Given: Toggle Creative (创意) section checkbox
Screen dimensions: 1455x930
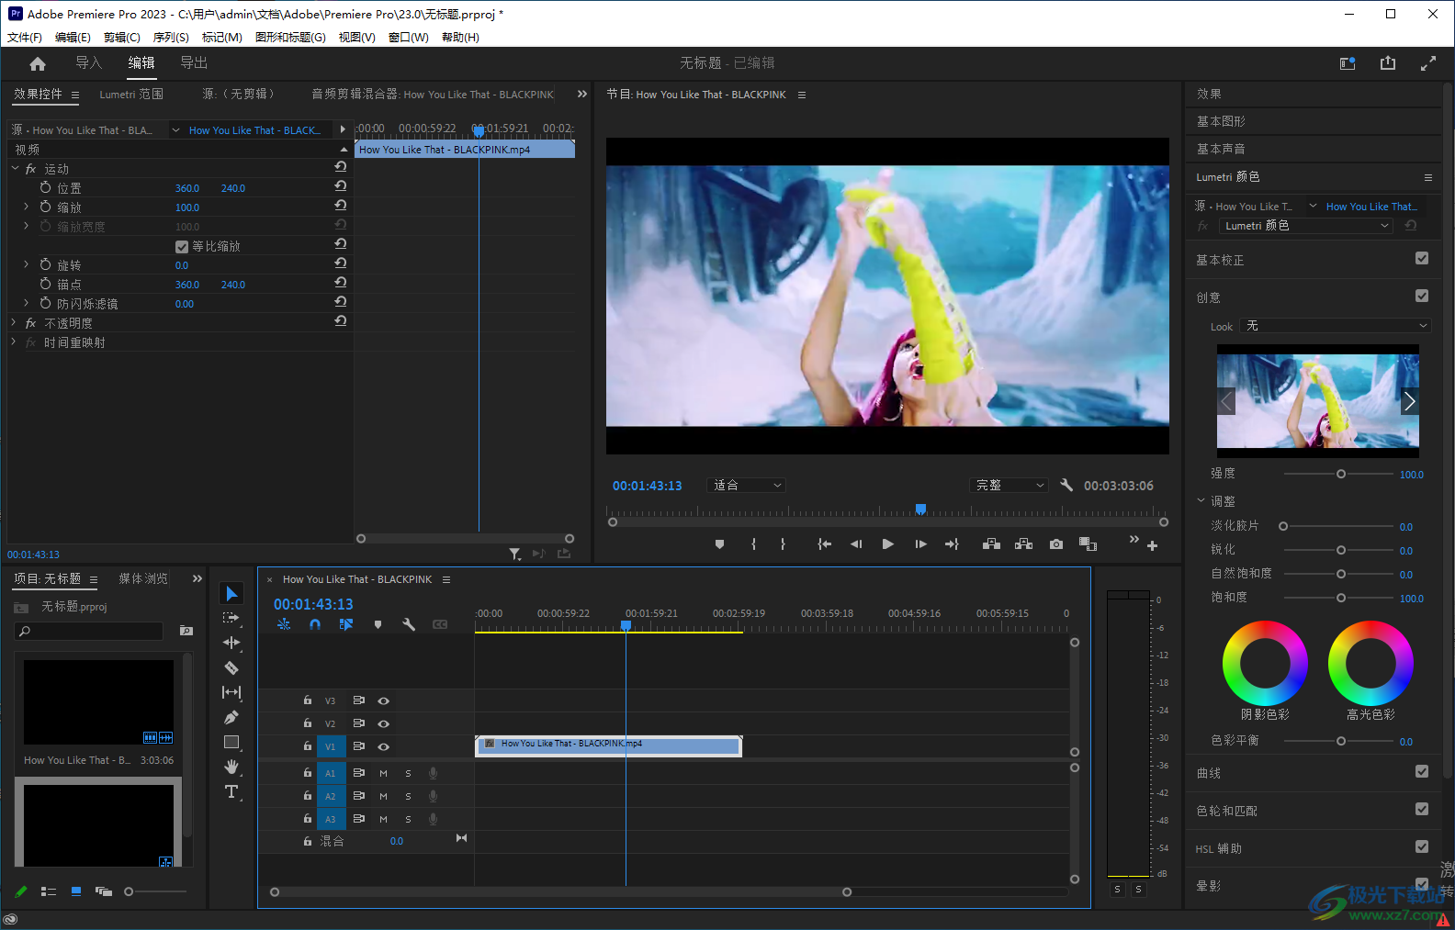Looking at the screenshot, I should [x=1422, y=296].
